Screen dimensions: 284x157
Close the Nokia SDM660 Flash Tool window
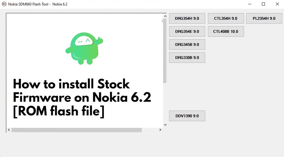(x=277, y=4)
